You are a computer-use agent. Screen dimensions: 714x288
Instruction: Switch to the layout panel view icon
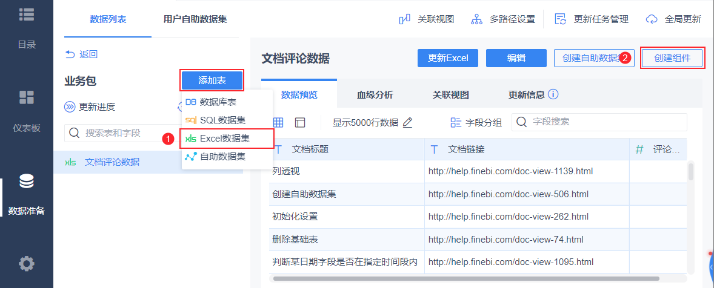[300, 122]
